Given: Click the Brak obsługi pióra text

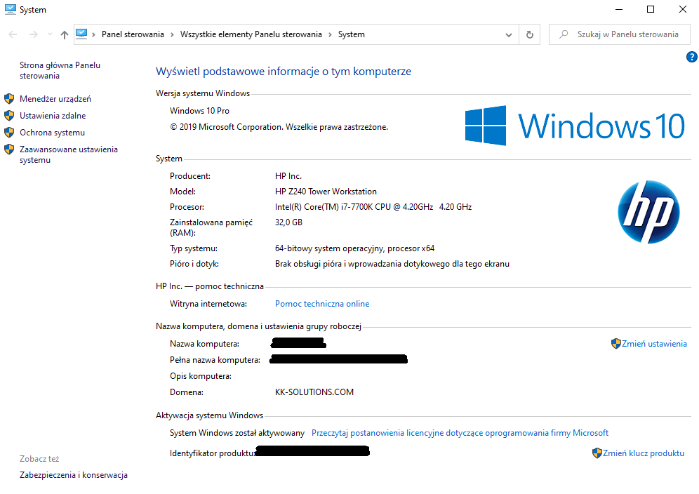Looking at the screenshot, I should [x=392, y=264].
